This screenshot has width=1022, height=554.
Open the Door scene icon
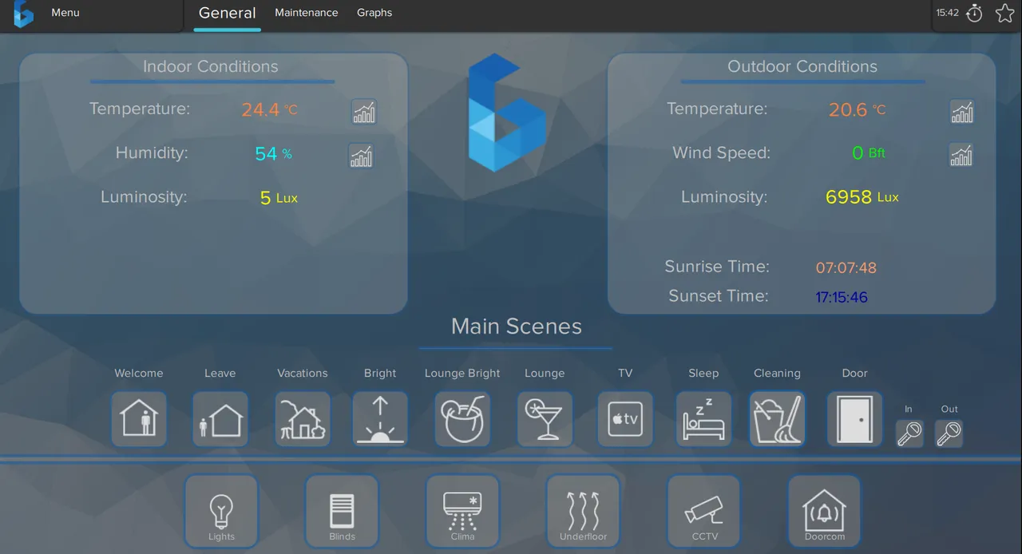pyautogui.click(x=854, y=418)
